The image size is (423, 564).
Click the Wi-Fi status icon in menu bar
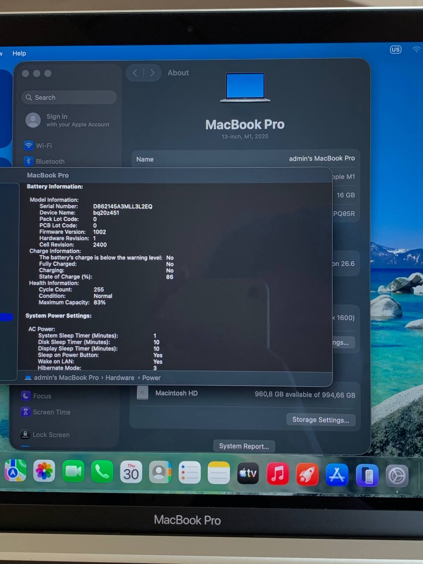[416, 49]
